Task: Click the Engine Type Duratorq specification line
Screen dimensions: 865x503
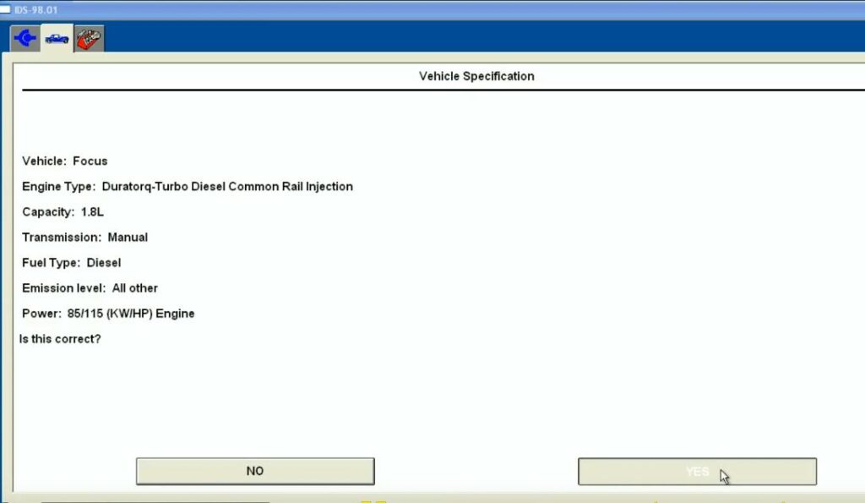Action: (x=187, y=186)
